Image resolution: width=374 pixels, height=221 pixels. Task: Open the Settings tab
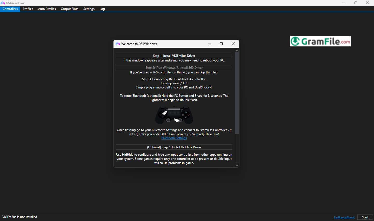coord(89,9)
